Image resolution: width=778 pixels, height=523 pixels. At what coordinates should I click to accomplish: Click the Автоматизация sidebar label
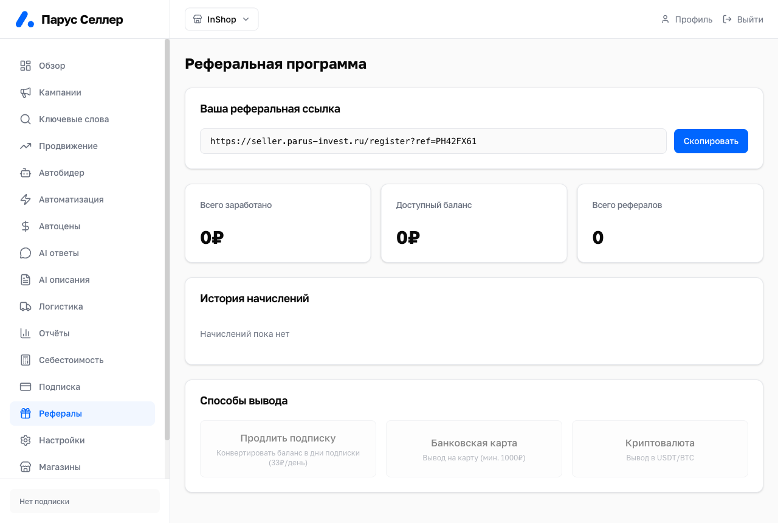click(71, 199)
